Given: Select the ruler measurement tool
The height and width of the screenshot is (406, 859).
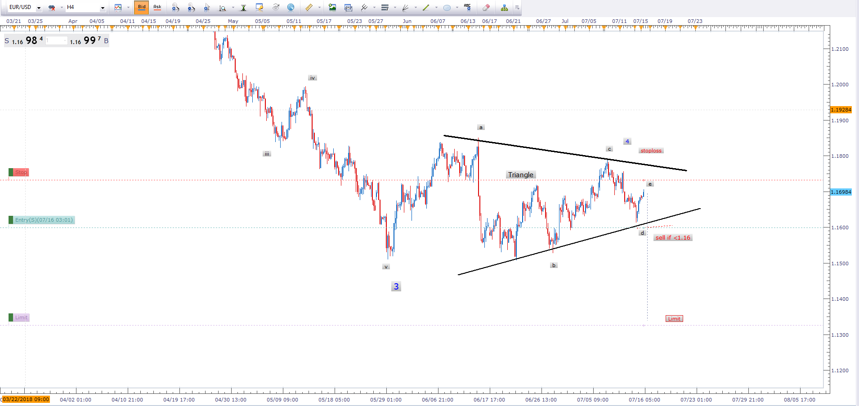Looking at the screenshot, I should [309, 7].
